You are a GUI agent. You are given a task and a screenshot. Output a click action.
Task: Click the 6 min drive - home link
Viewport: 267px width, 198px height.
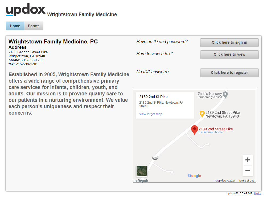(x=210, y=132)
